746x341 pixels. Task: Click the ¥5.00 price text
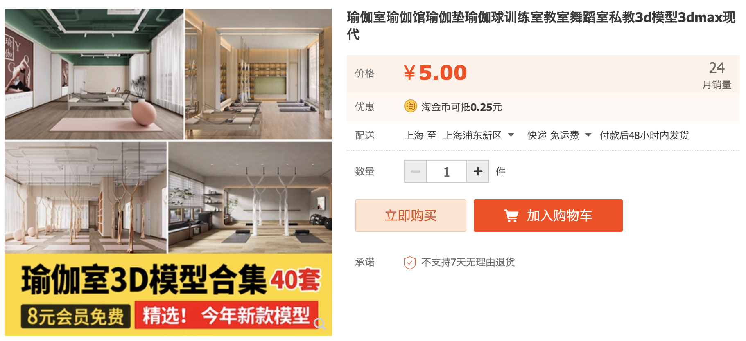pos(435,73)
